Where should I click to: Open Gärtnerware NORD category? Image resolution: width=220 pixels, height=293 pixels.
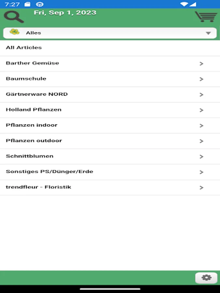tap(37, 94)
